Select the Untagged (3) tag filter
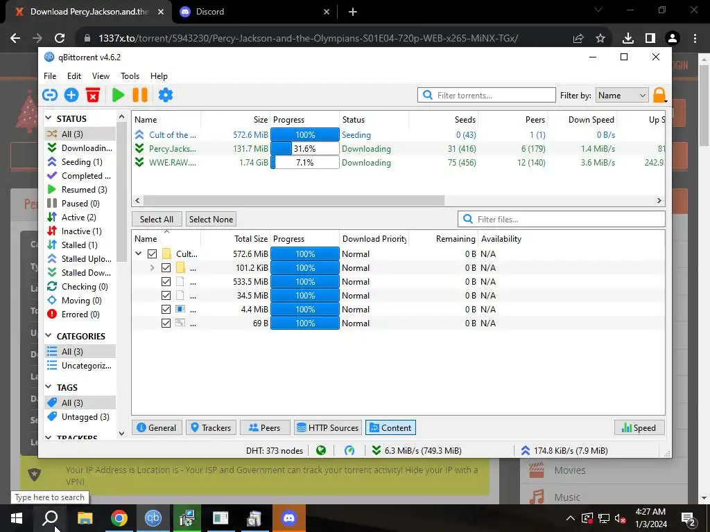Screen dimensions: 710x532 click(80, 416)
